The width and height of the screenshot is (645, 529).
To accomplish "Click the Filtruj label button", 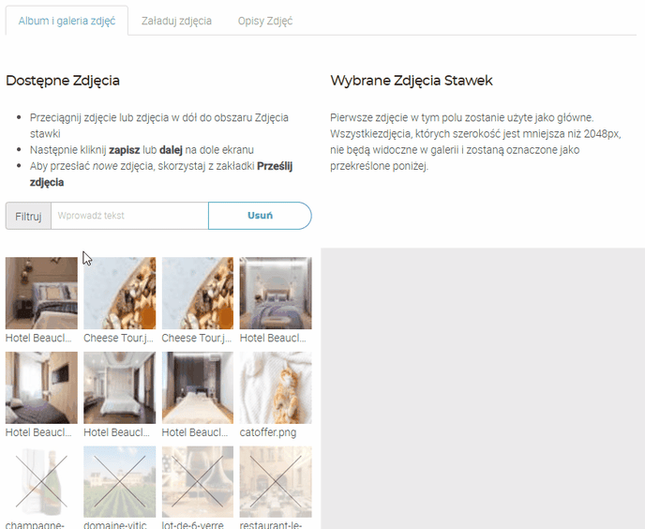I will [28, 216].
